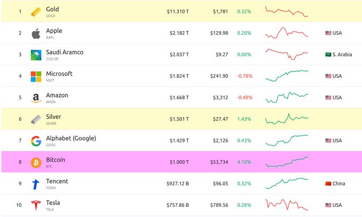The width and height of the screenshot is (362, 217).
Task: Click Amazon's price sparkline chart
Action: click(x=287, y=98)
